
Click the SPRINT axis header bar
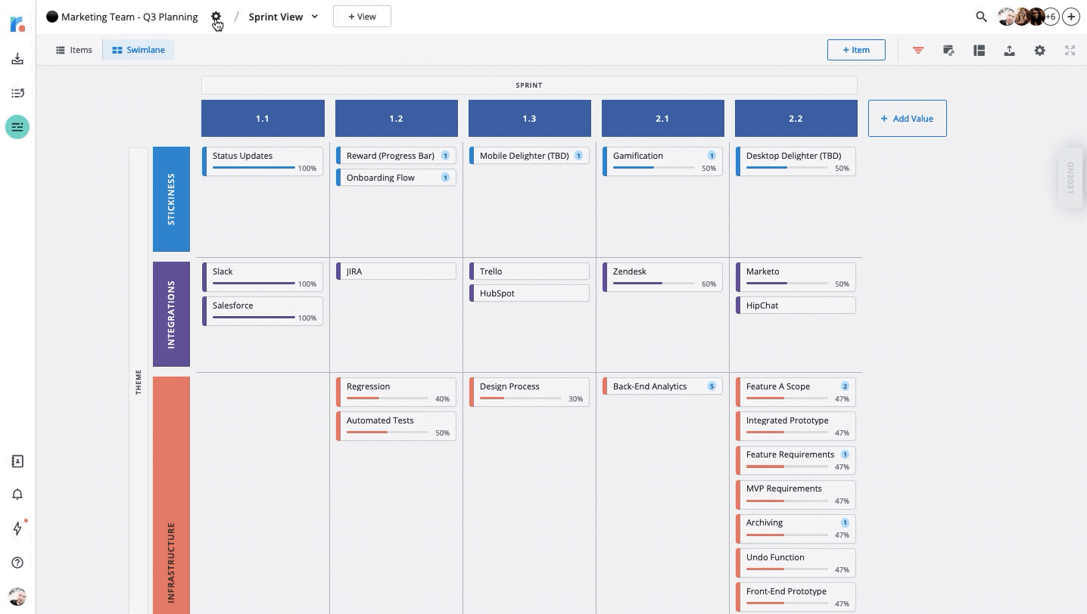click(529, 85)
